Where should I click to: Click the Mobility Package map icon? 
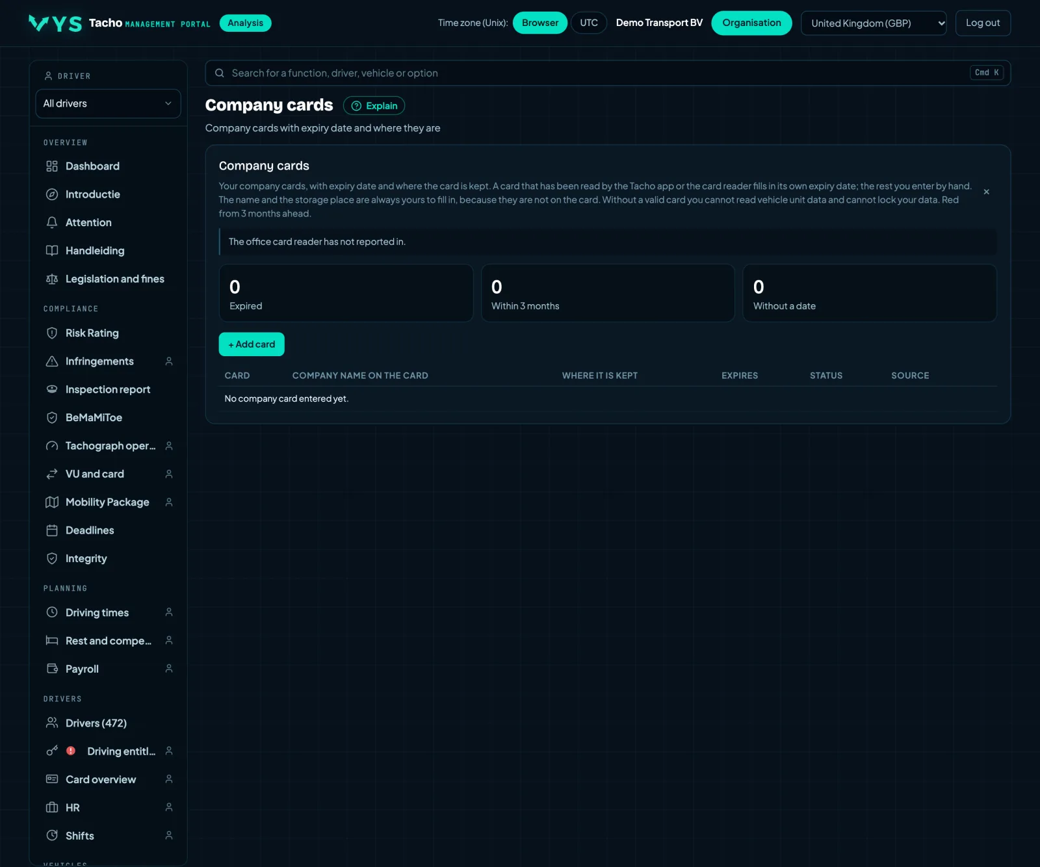tap(52, 502)
